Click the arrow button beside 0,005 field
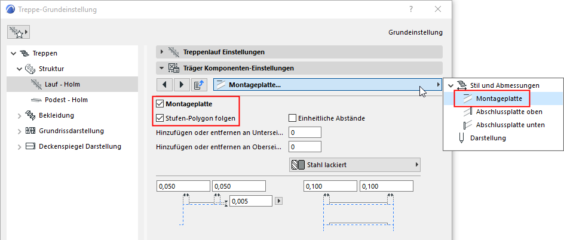Viewport: 564px width, 240px height. click(x=278, y=201)
